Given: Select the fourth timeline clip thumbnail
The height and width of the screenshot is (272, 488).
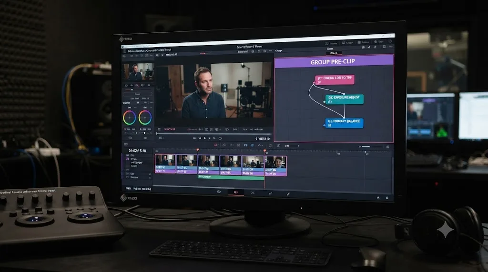Looking at the screenshot, I should point(230,161).
